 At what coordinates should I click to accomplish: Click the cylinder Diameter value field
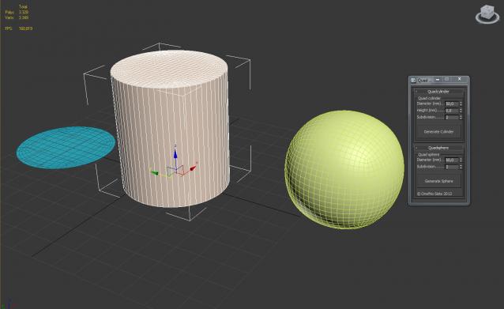point(452,104)
